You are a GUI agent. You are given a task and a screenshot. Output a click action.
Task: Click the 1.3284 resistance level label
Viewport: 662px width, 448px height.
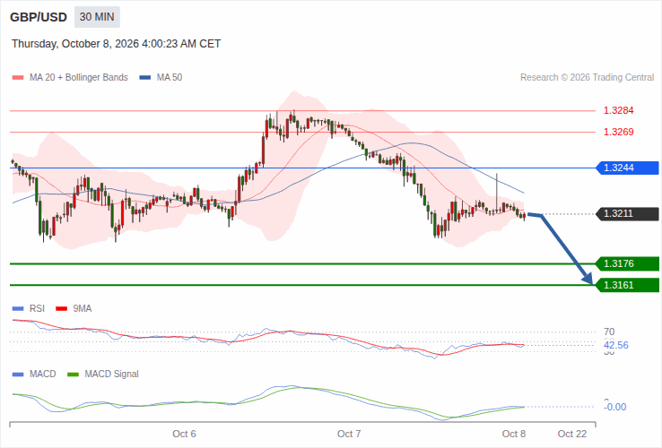(619, 110)
